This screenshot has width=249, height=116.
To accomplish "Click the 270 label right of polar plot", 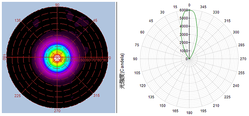I will (243, 59).
